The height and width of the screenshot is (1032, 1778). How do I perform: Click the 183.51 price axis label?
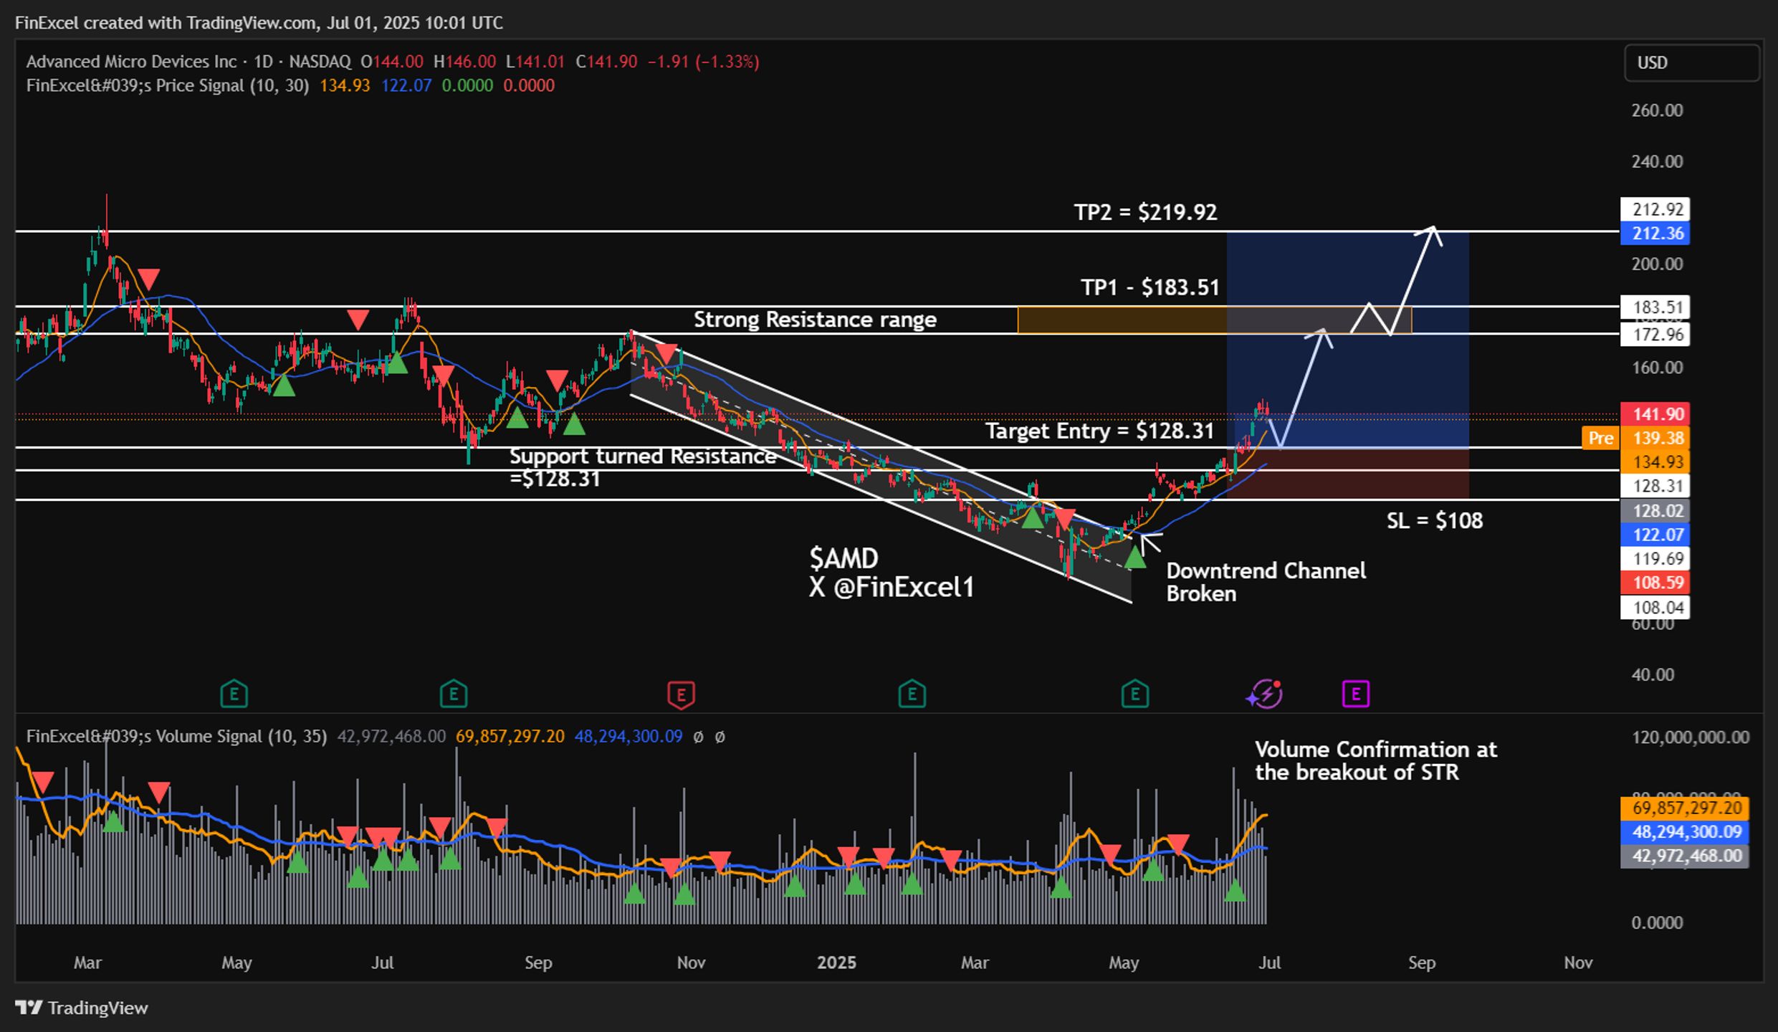click(x=1655, y=307)
